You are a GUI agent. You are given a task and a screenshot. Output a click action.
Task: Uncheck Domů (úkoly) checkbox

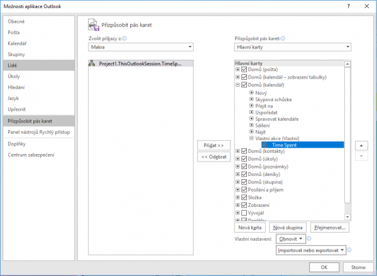244,159
